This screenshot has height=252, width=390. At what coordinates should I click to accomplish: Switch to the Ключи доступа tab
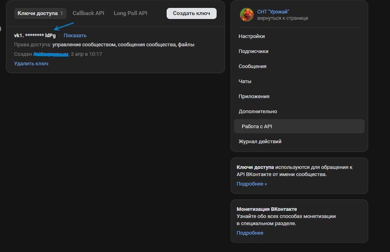(x=40, y=13)
